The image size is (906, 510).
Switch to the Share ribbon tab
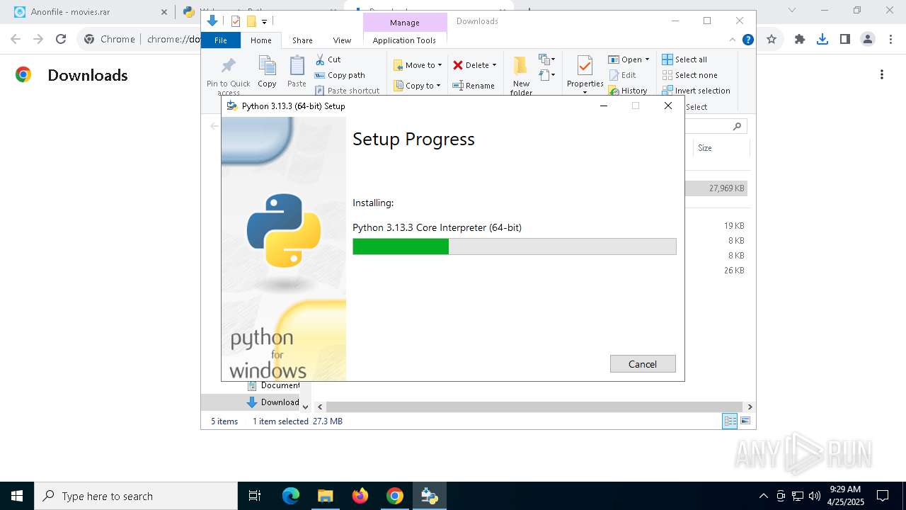(302, 40)
